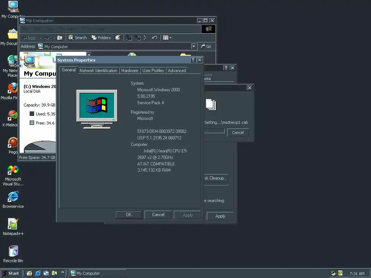Open the Forward history dropdown arrow
Viewport: 371px width, 278px height.
[x=54, y=38]
